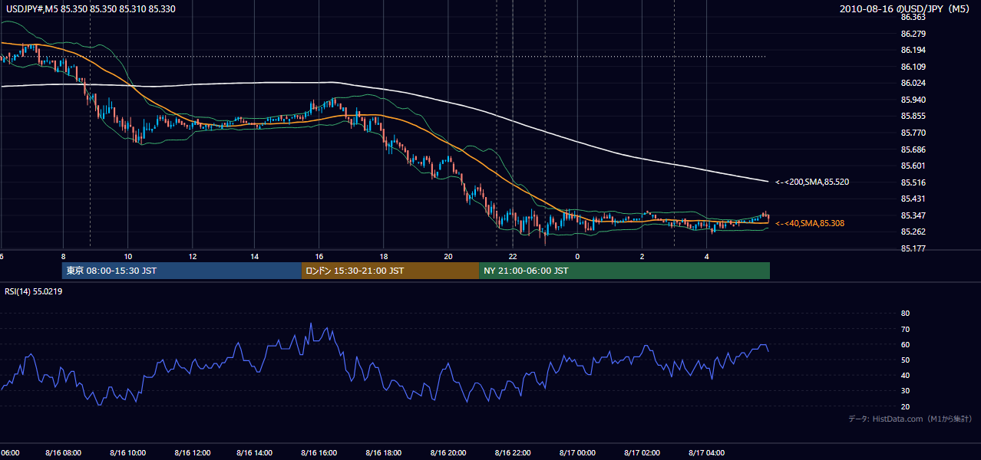Viewport: 981px width, 460px height.
Task: Click the 200 SMA 85.520 label
Action: tap(812, 182)
